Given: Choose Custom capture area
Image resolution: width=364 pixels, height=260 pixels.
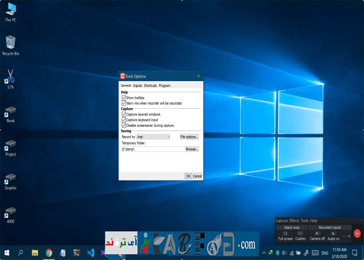Looking at the screenshot, I should click(x=300, y=236).
